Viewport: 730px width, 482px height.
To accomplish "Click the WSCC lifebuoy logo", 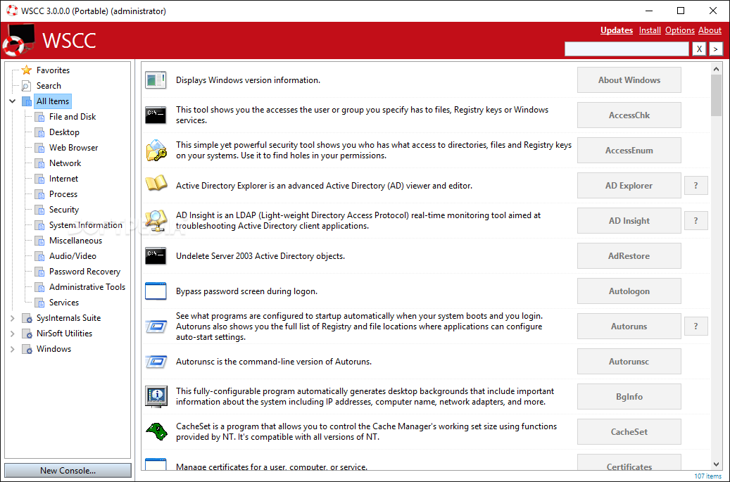I will (18, 39).
